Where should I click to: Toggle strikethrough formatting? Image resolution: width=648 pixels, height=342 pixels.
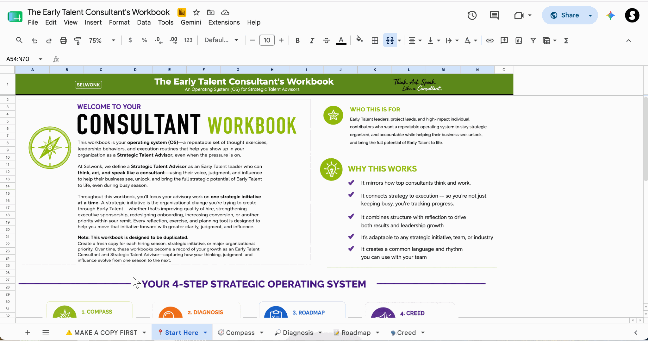tap(327, 41)
